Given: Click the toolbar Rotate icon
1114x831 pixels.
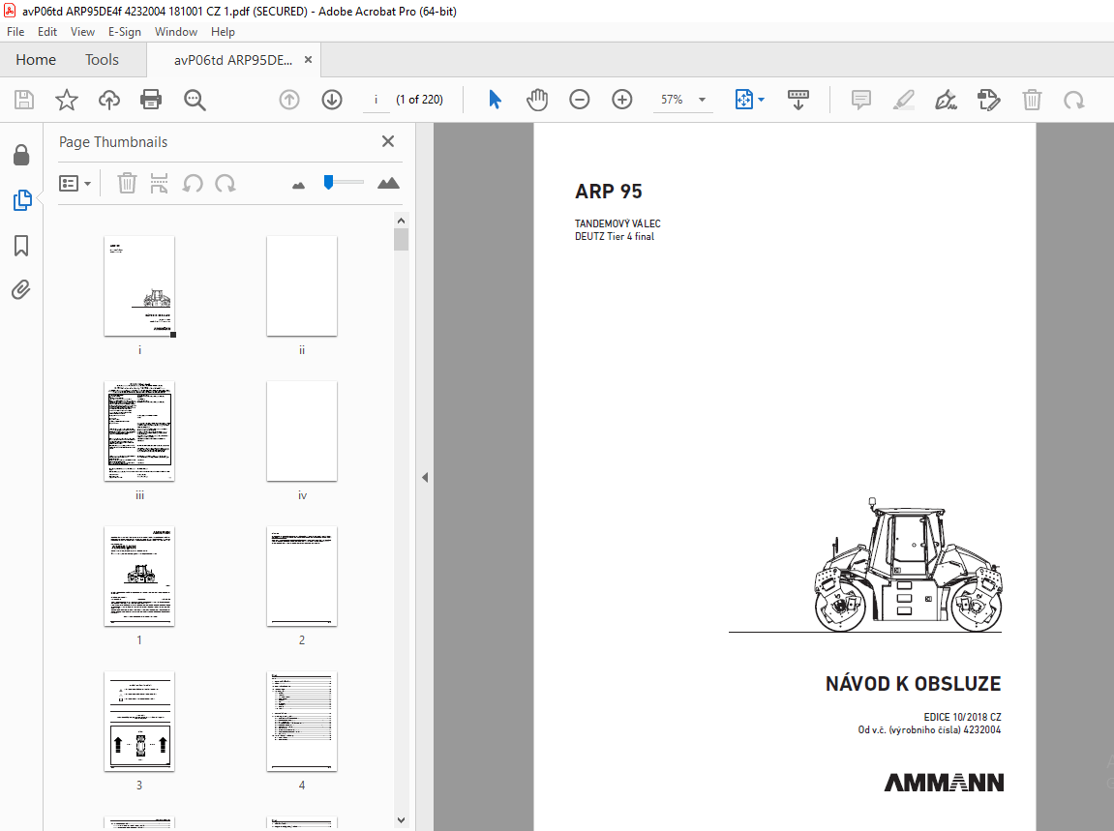Looking at the screenshot, I should [1074, 101].
